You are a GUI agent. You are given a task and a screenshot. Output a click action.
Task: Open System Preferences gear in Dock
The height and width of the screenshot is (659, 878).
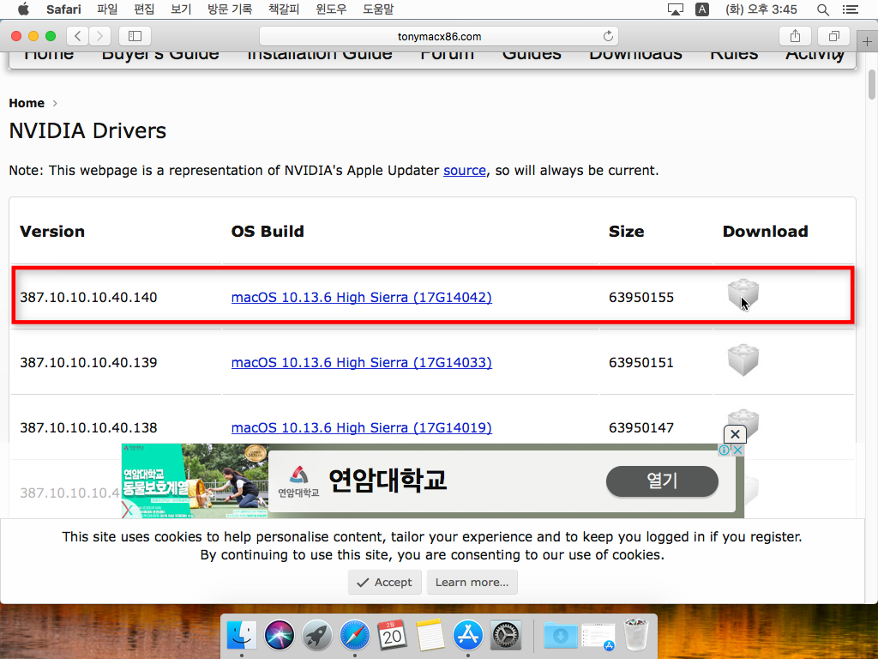click(506, 636)
